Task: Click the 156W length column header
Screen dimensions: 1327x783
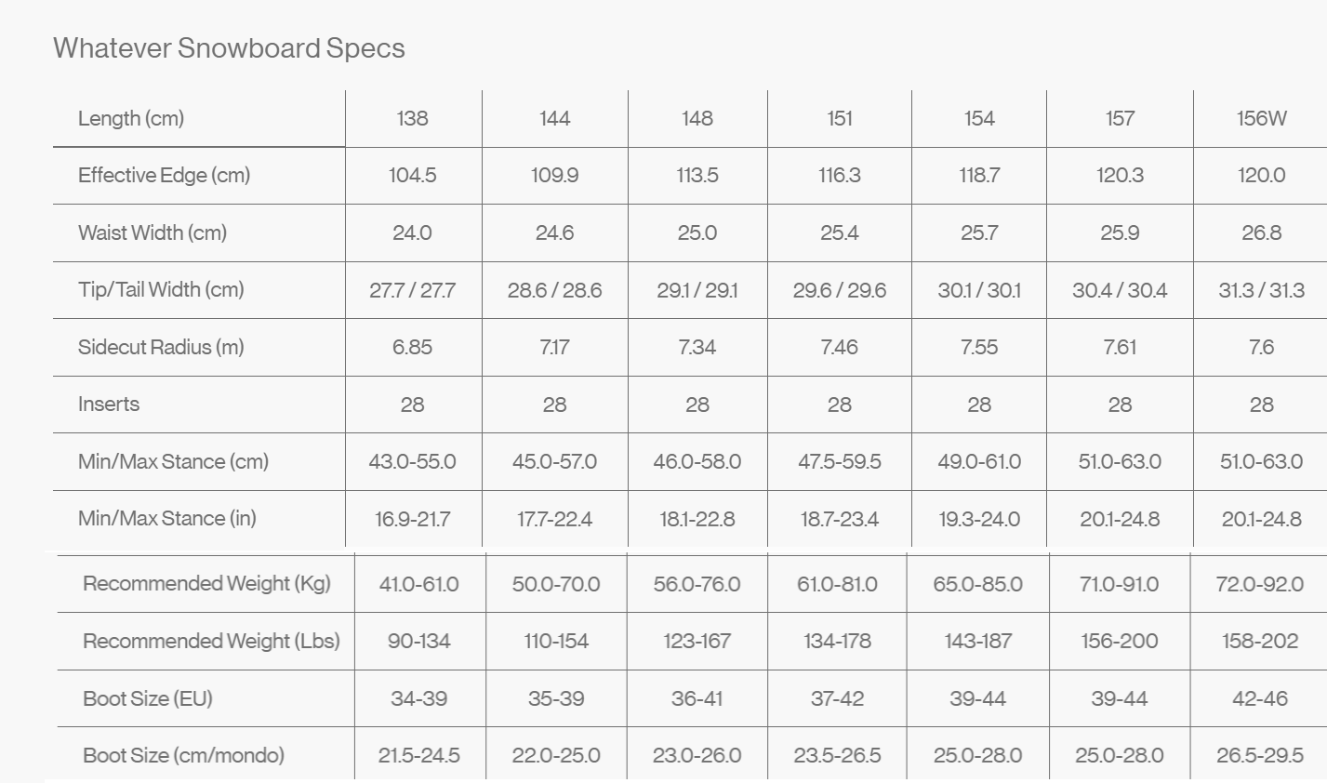Action: pyautogui.click(x=1261, y=118)
